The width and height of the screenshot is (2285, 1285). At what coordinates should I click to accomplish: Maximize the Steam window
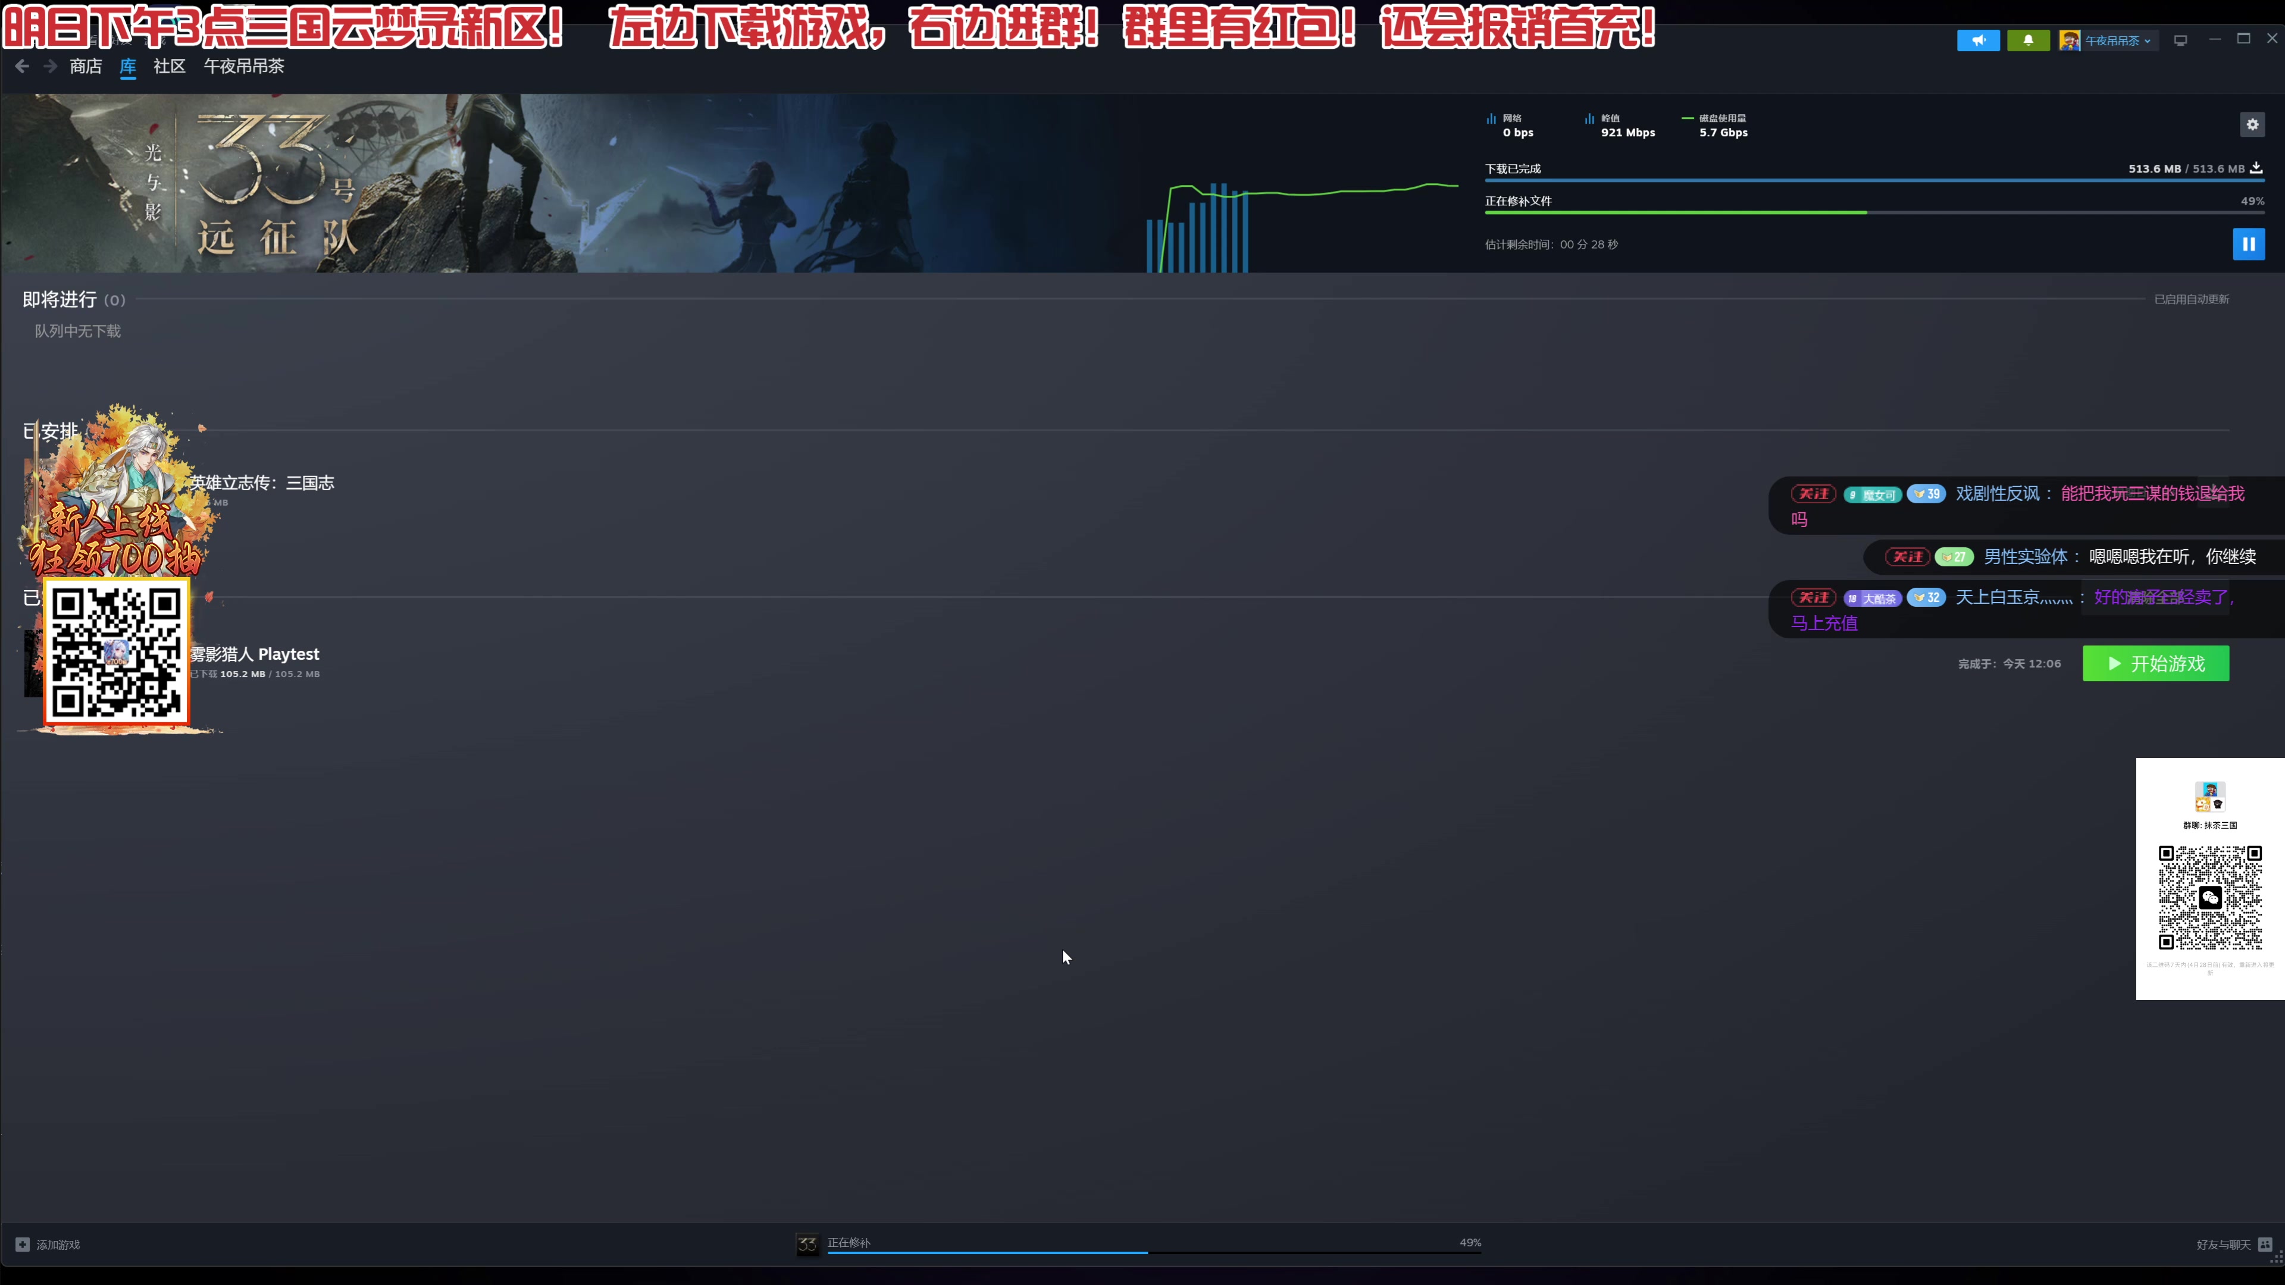tap(2243, 38)
